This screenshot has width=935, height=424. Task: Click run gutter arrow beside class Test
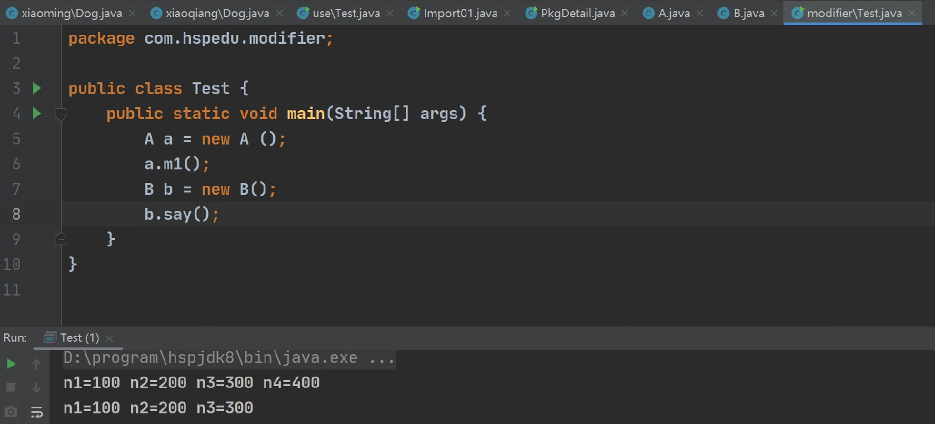click(37, 88)
